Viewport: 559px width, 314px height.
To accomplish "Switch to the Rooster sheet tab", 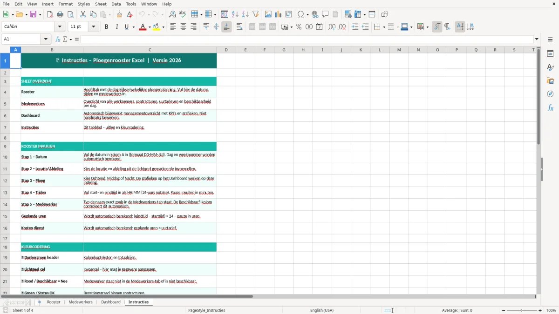I will [54, 302].
